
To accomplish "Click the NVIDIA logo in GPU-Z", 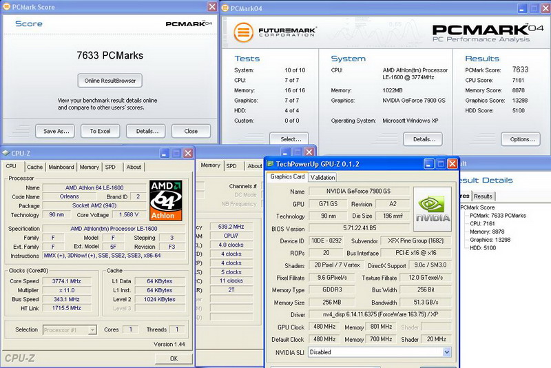I will (433, 209).
